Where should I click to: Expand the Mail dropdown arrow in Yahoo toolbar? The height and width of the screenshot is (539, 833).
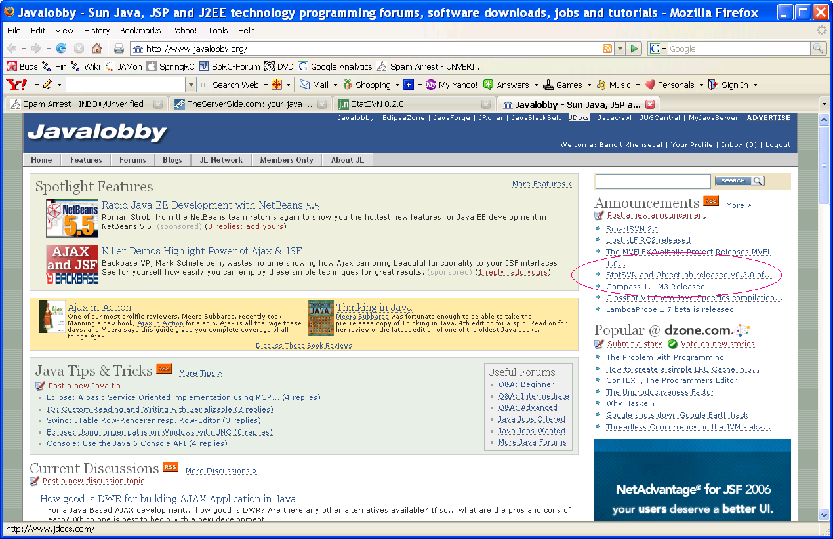point(335,85)
